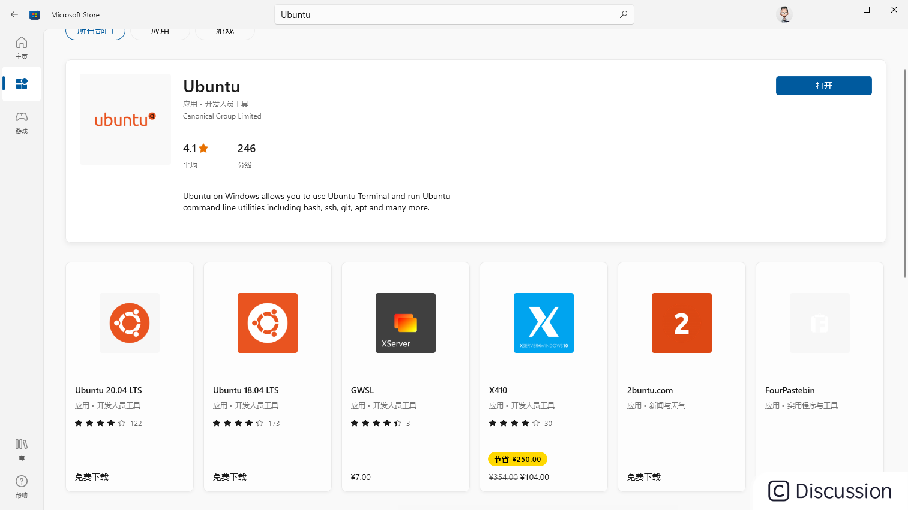Screen dimensions: 908x510
Task: Click Canonical Group Limited publisher
Action: point(222,116)
